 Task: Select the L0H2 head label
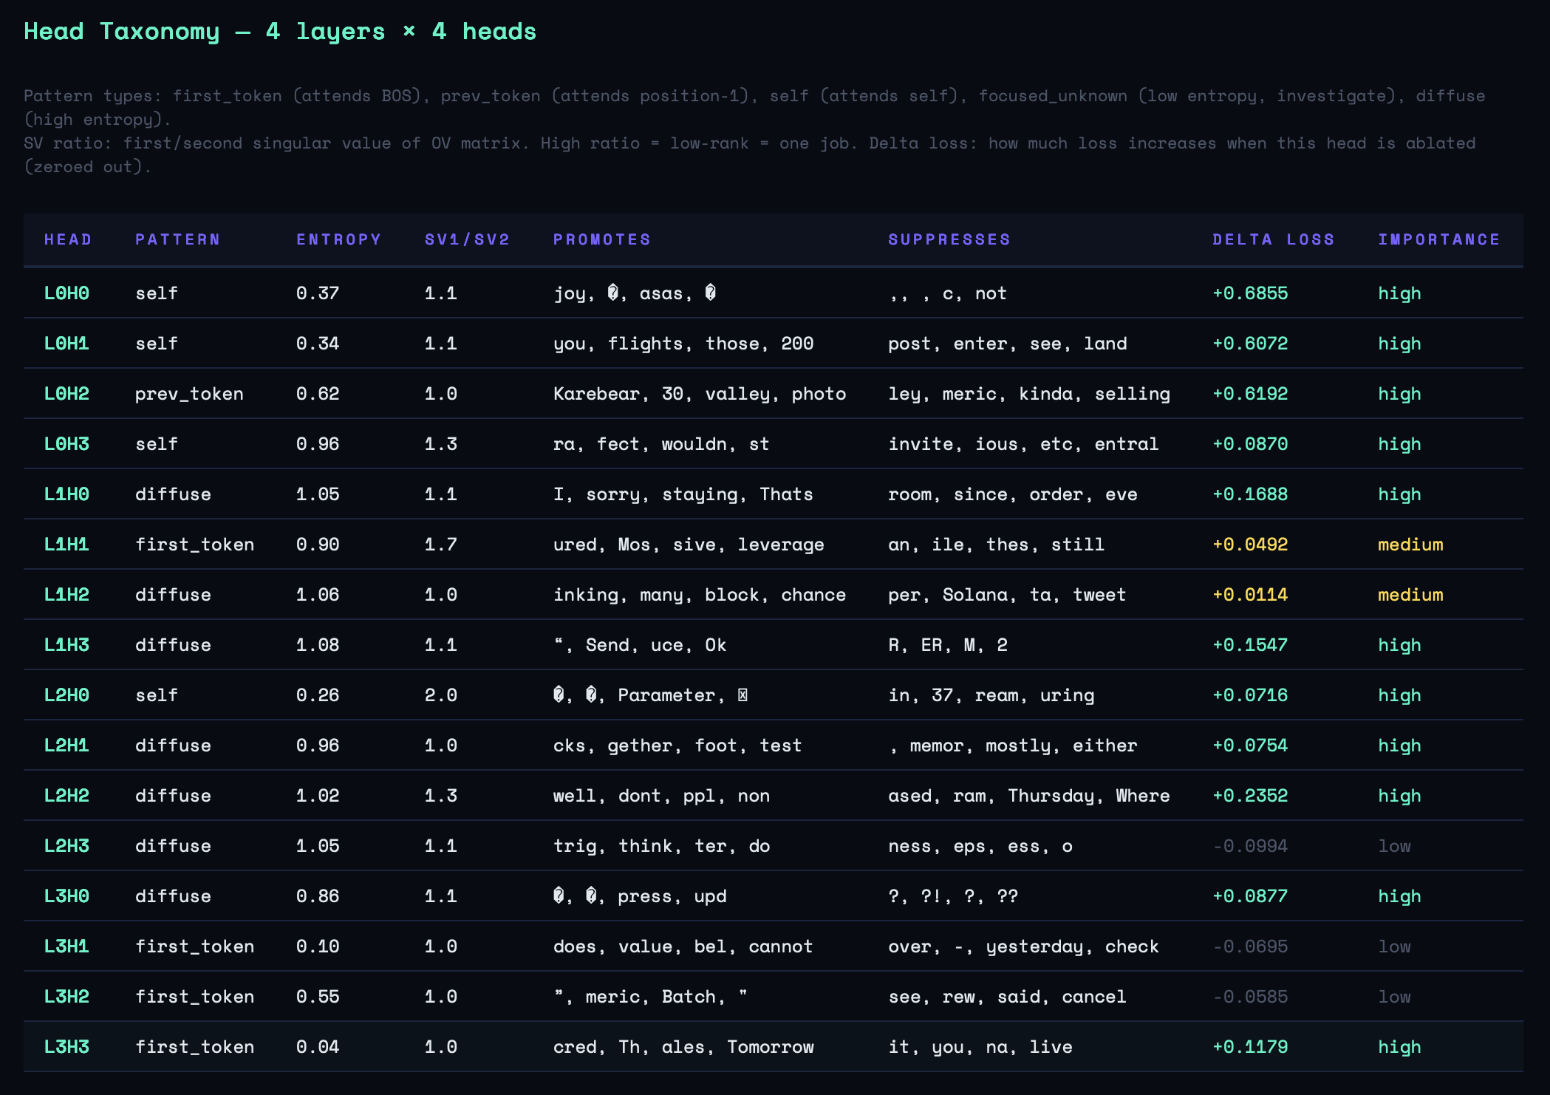coord(66,394)
